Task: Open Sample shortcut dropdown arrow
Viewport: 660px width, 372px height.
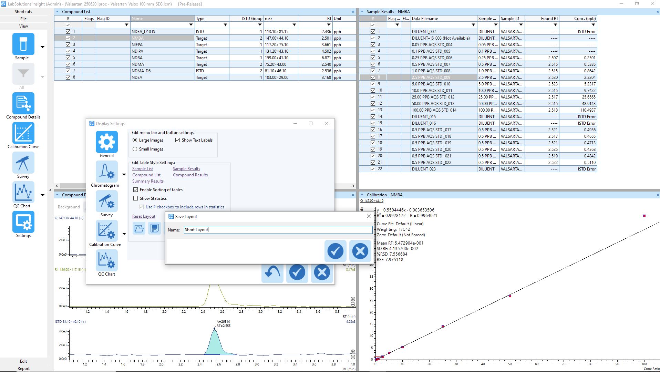Action: [43, 47]
